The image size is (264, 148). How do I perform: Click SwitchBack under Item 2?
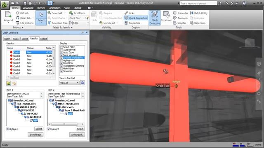(x=77, y=134)
